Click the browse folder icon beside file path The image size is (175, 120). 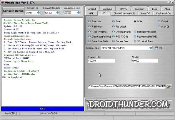pyautogui.click(x=169, y=86)
